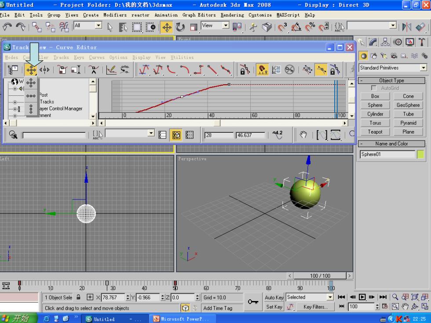The width and height of the screenshot is (431, 323).
Task: Open the Motion panel tab
Action: point(398,42)
